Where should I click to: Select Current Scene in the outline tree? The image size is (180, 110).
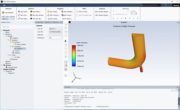[x=11, y=67]
